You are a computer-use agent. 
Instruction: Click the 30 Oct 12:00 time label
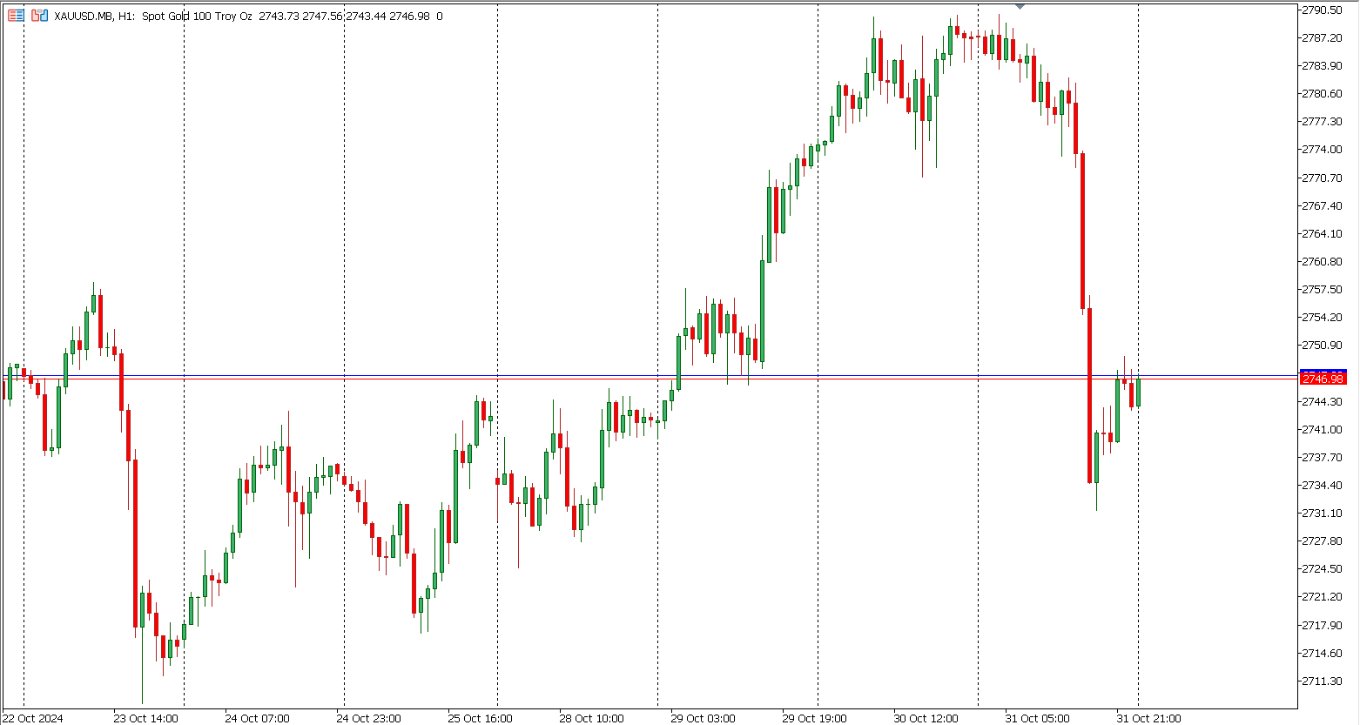click(x=926, y=718)
